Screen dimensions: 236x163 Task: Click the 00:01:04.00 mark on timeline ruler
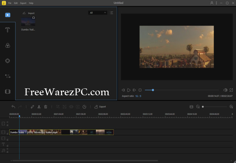pos(58,114)
